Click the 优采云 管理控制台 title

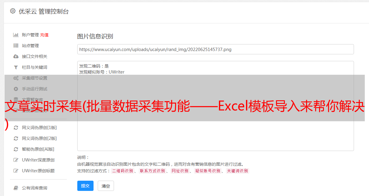(x=44, y=11)
